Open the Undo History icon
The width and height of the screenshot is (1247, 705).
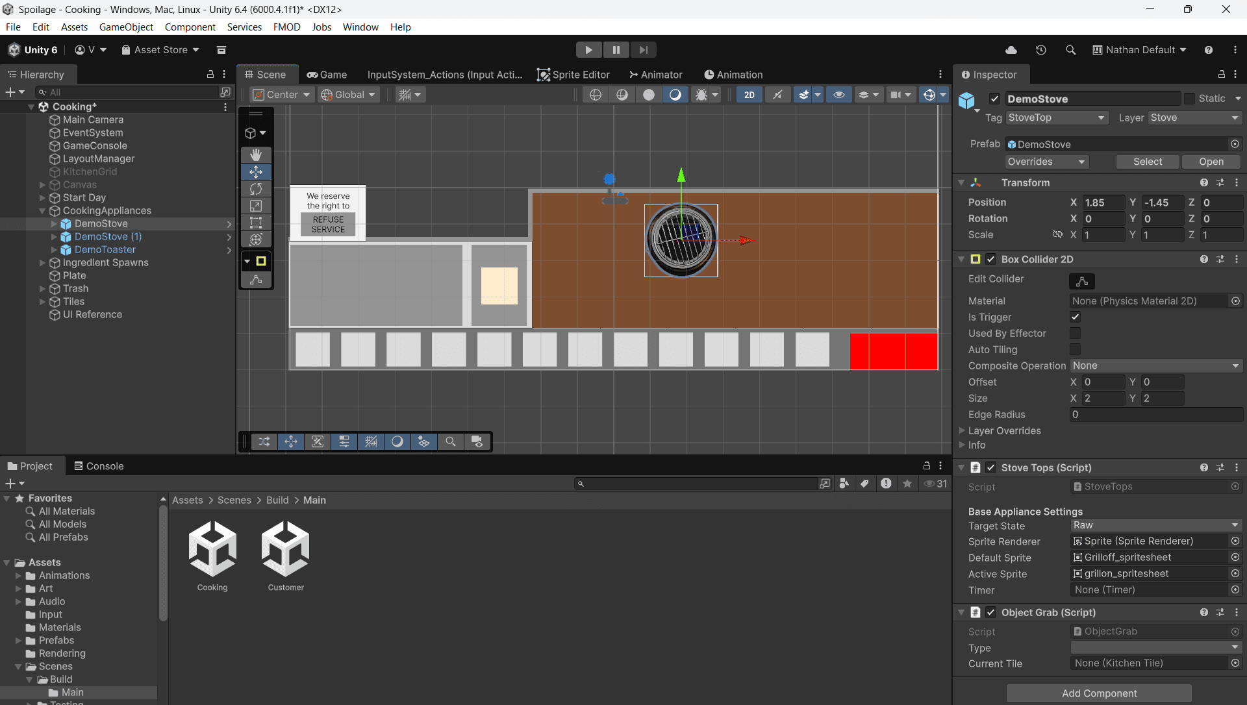1041,50
